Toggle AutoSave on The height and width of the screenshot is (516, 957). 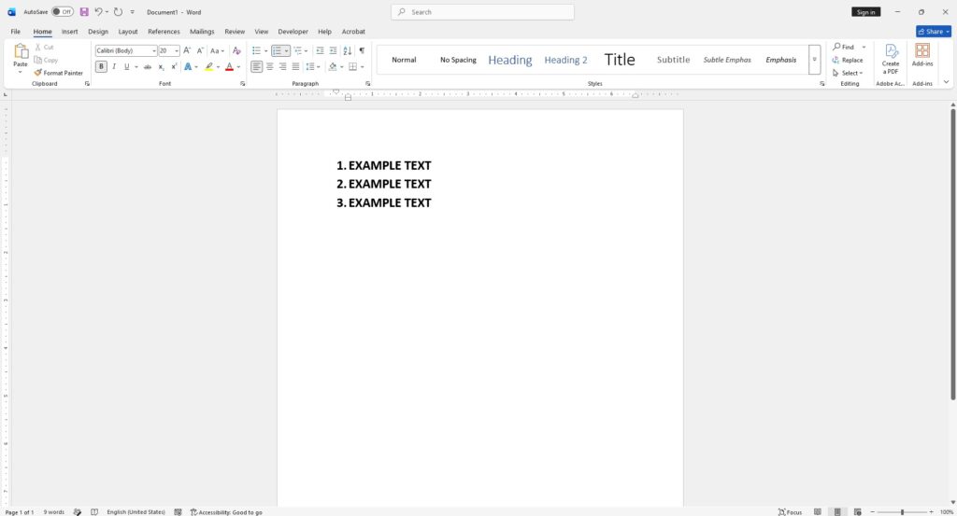coord(63,11)
